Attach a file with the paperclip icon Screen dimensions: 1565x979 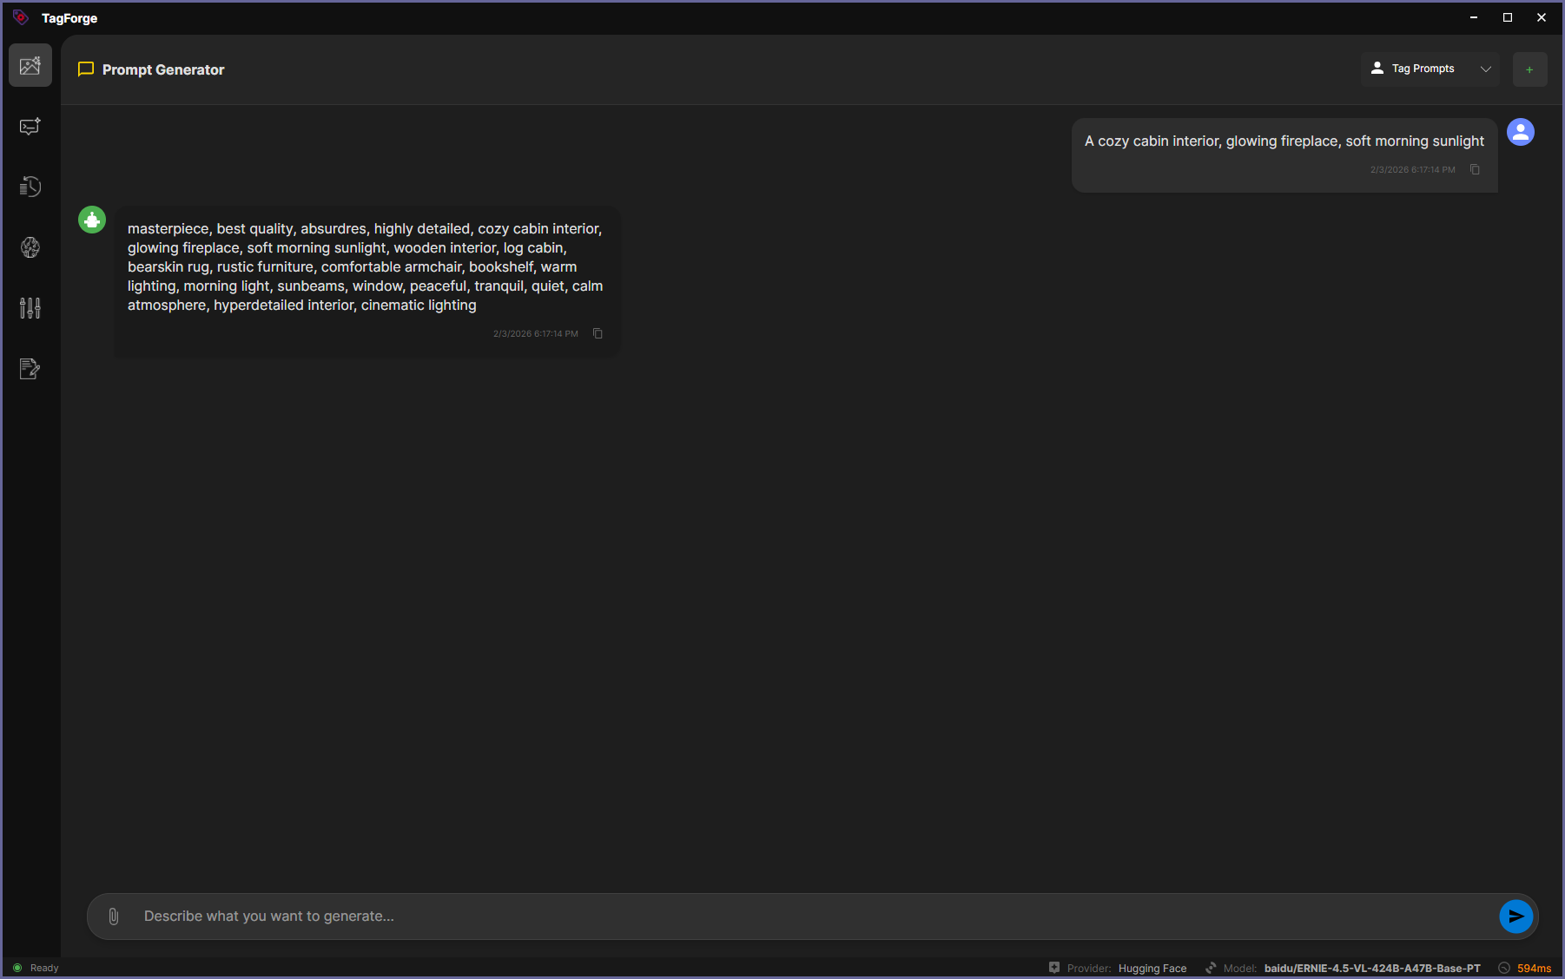pyautogui.click(x=113, y=916)
